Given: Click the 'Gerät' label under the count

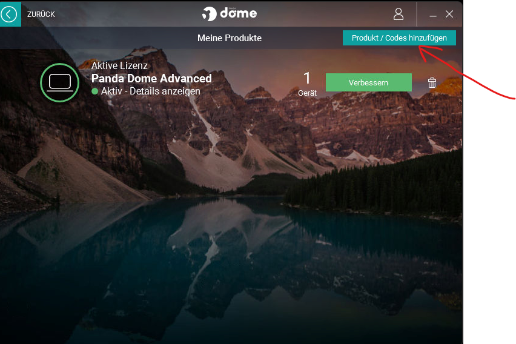Looking at the screenshot, I should (x=307, y=93).
